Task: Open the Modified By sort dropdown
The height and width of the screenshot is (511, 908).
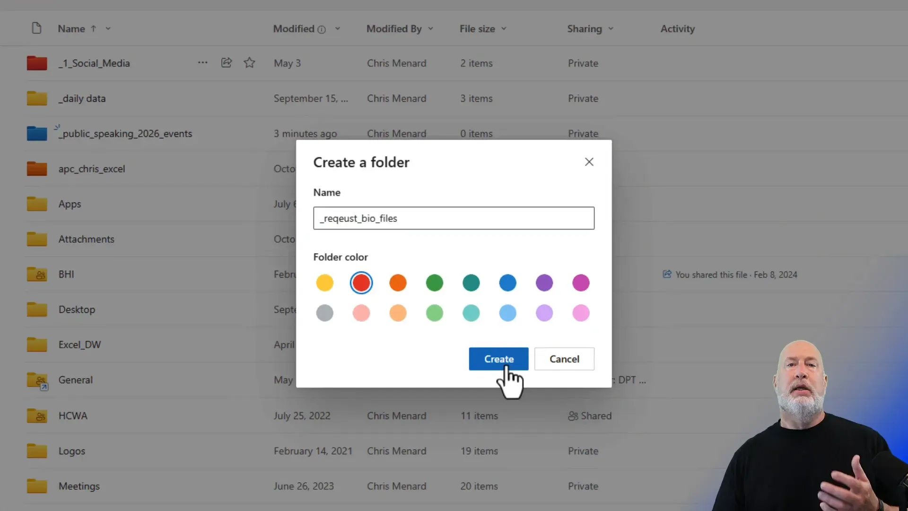Action: click(431, 29)
